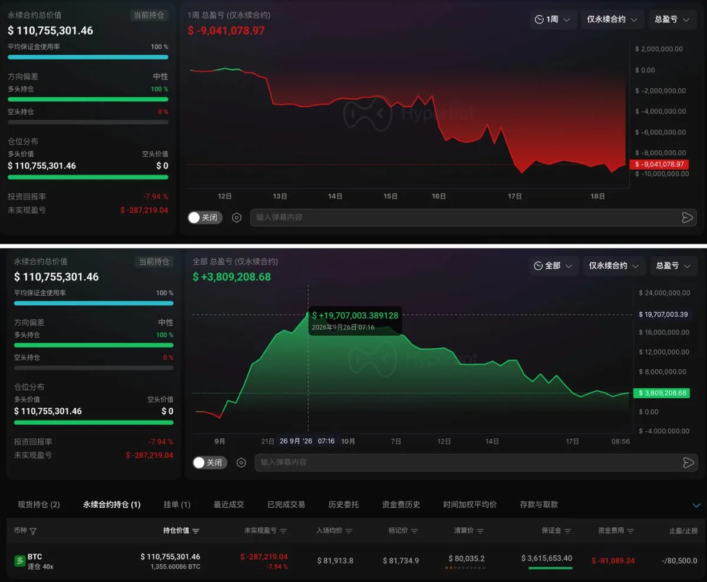Screen dimensions: 707x582
Task: Collapse the positions table with the blue chevron
Action: 696,505
